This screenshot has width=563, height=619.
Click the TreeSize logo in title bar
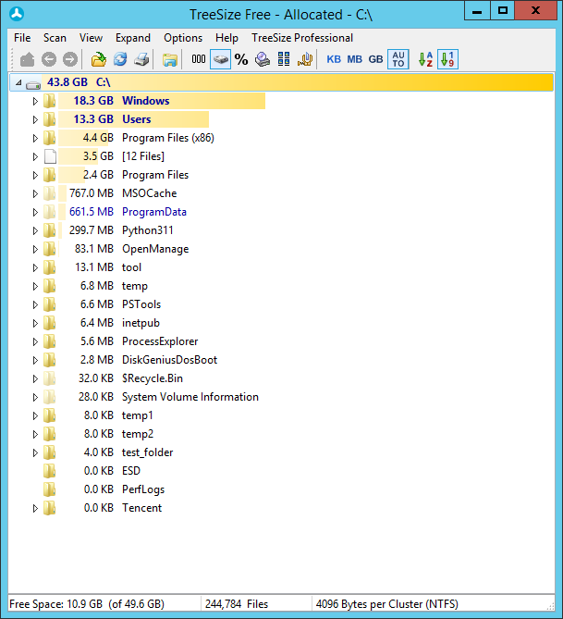[x=17, y=14]
